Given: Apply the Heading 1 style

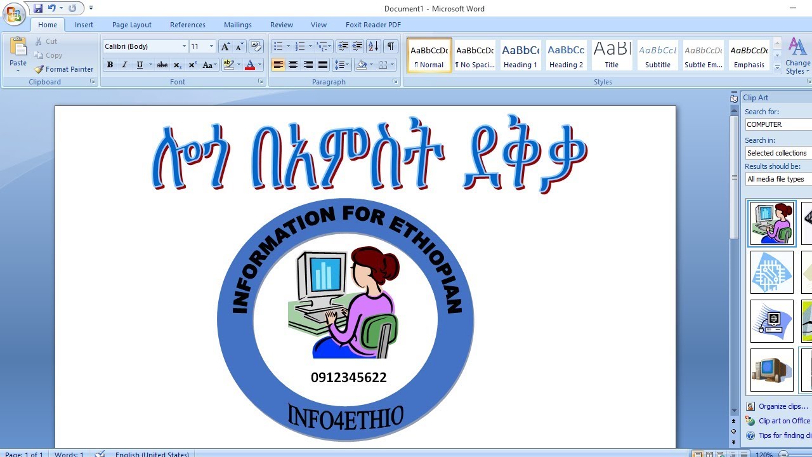Looking at the screenshot, I should click(521, 55).
